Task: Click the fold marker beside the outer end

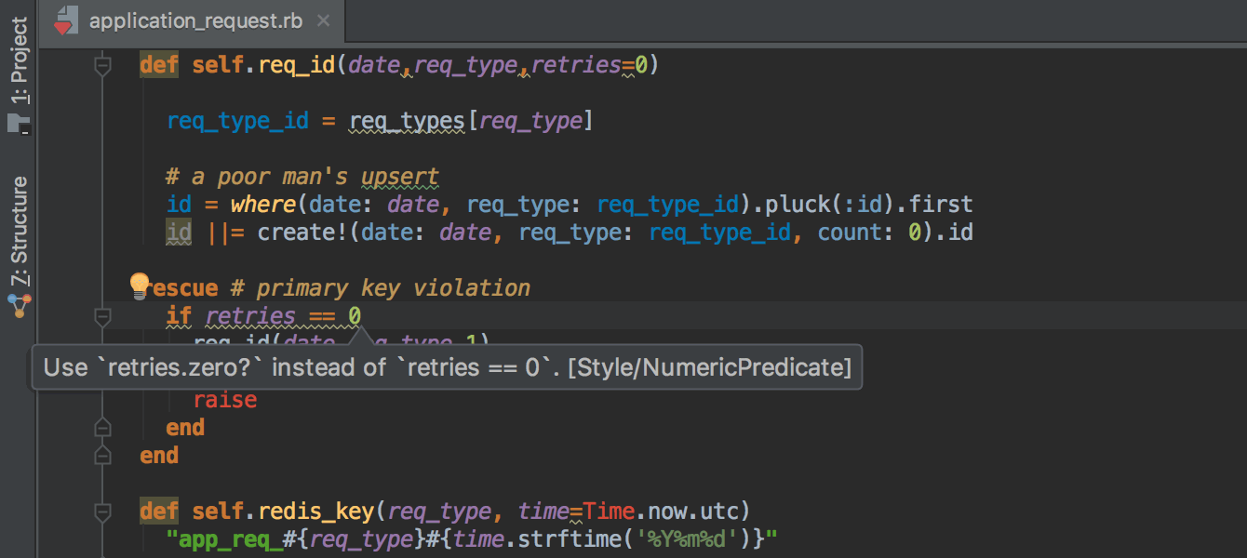Action: (103, 456)
